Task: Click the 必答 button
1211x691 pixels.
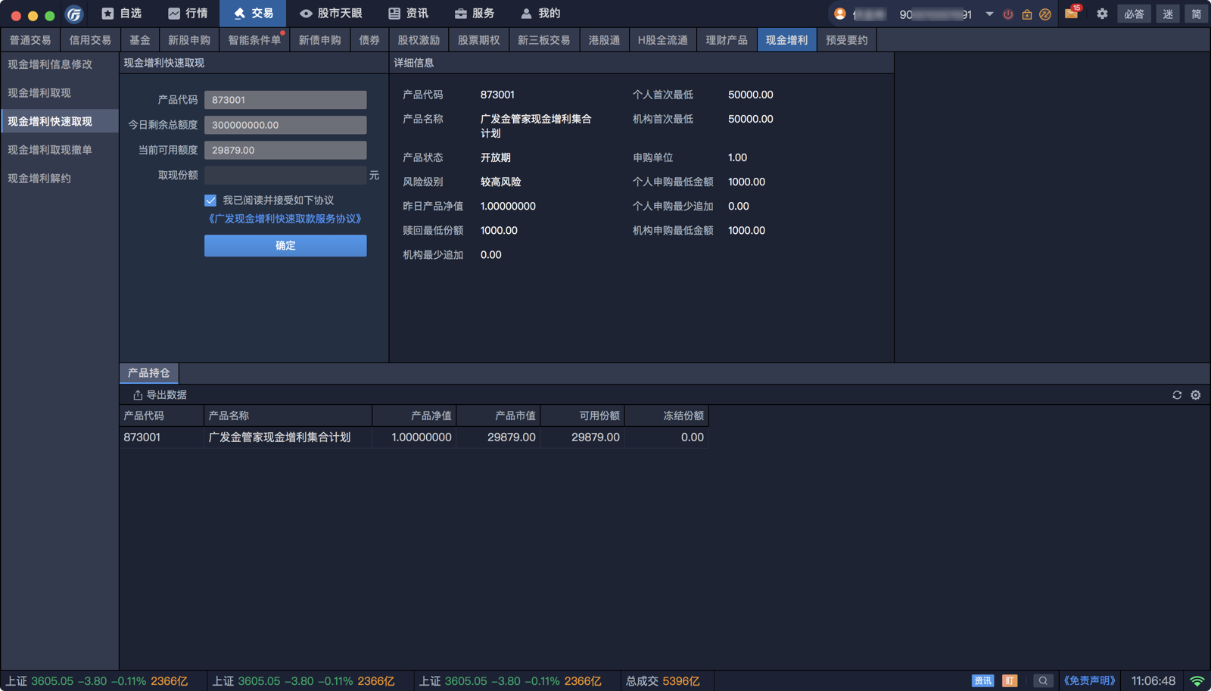Action: coord(1134,14)
